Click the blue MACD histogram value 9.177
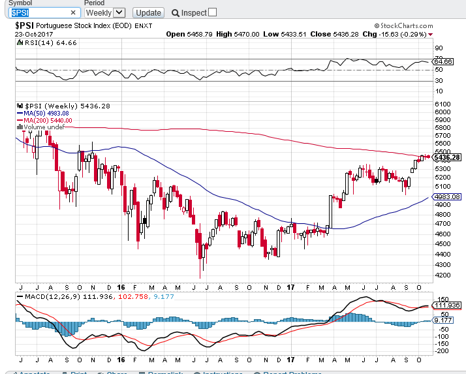This screenshot has height=374, width=466. (x=164, y=297)
